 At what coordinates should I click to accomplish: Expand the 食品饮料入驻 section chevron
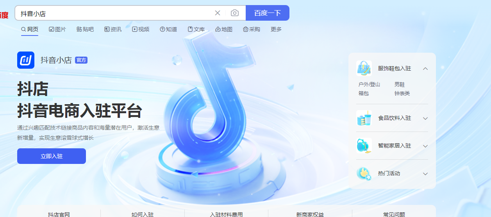(x=425, y=118)
